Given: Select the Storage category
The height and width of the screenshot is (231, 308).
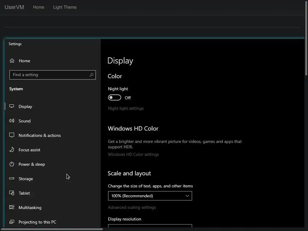Looking at the screenshot, I should pyautogui.click(x=53, y=179).
